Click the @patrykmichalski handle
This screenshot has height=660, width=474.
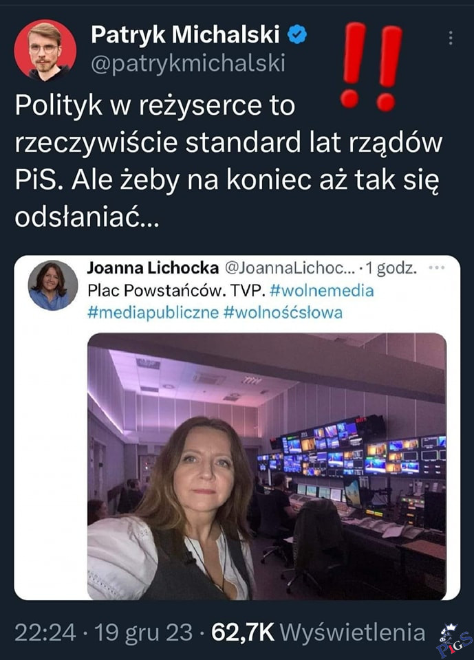(x=188, y=63)
